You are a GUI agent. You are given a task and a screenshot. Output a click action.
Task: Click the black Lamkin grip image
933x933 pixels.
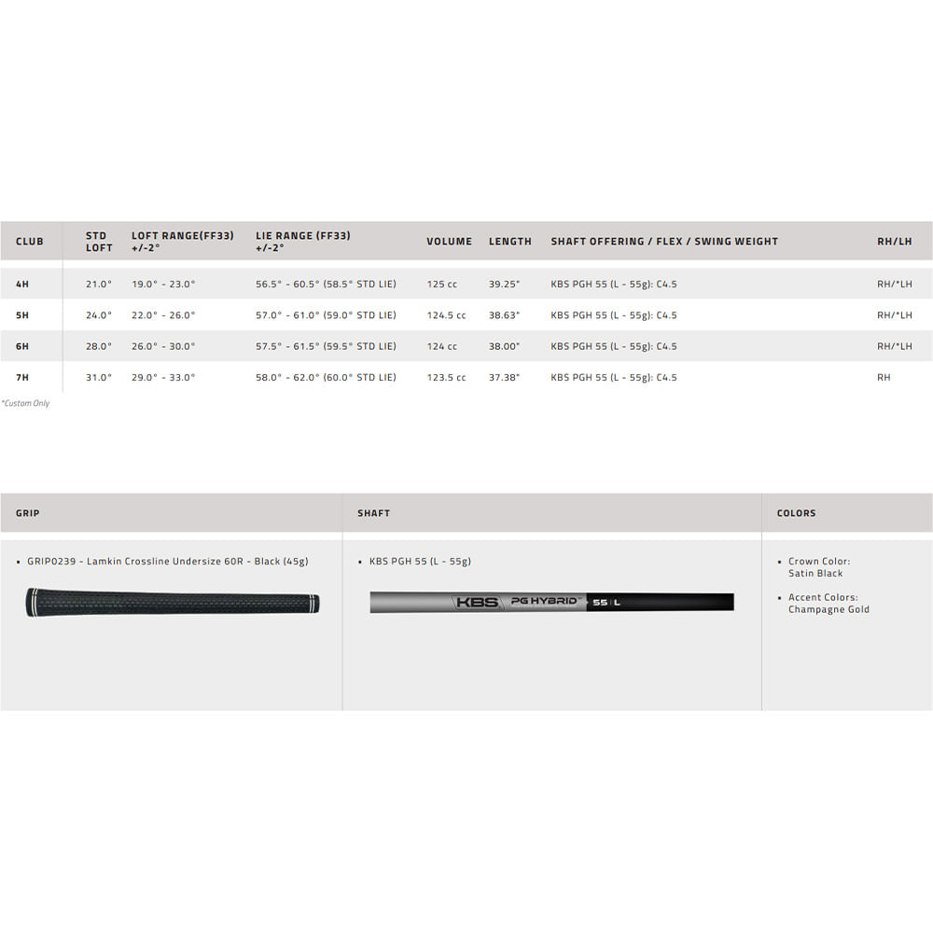tap(173, 603)
